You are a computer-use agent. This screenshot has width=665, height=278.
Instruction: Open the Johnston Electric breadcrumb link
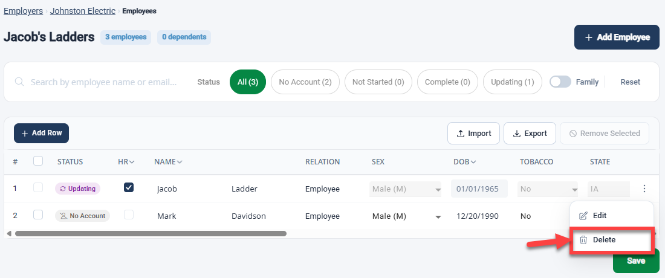(x=83, y=11)
